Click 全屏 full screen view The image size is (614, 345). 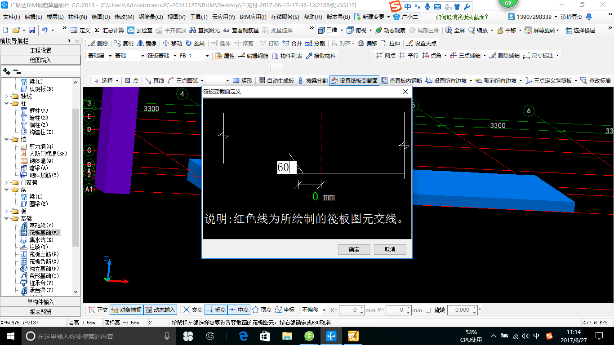[x=455, y=30]
